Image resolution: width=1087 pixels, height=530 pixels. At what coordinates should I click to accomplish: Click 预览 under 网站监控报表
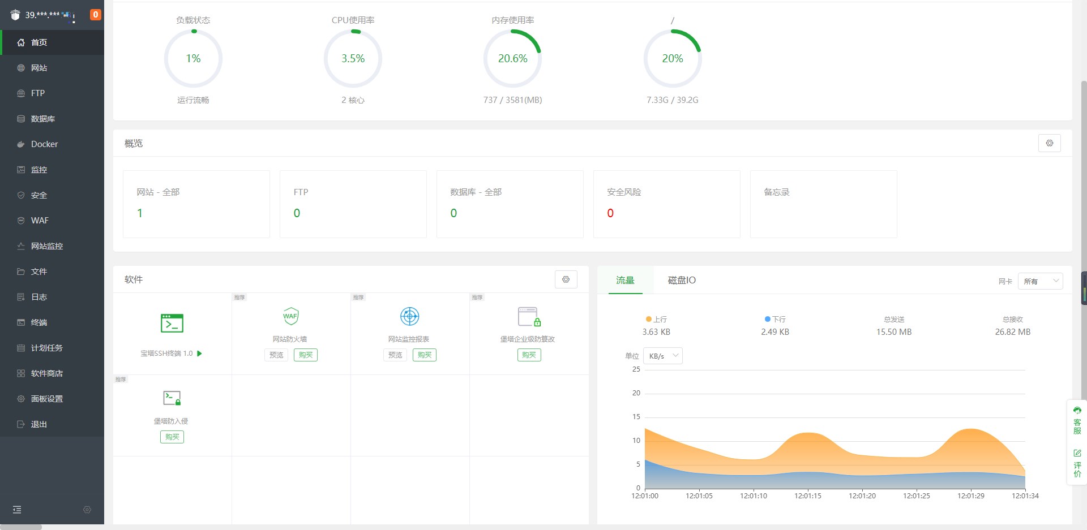(395, 355)
